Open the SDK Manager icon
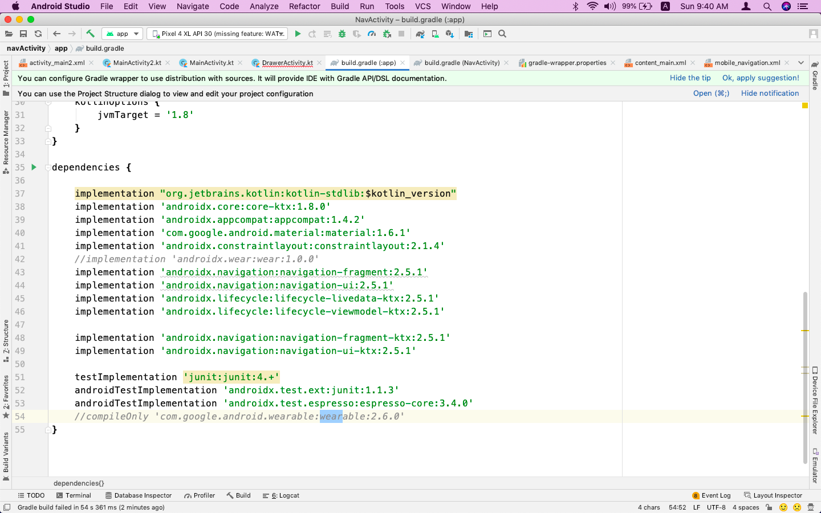The image size is (821, 513). [x=450, y=34]
